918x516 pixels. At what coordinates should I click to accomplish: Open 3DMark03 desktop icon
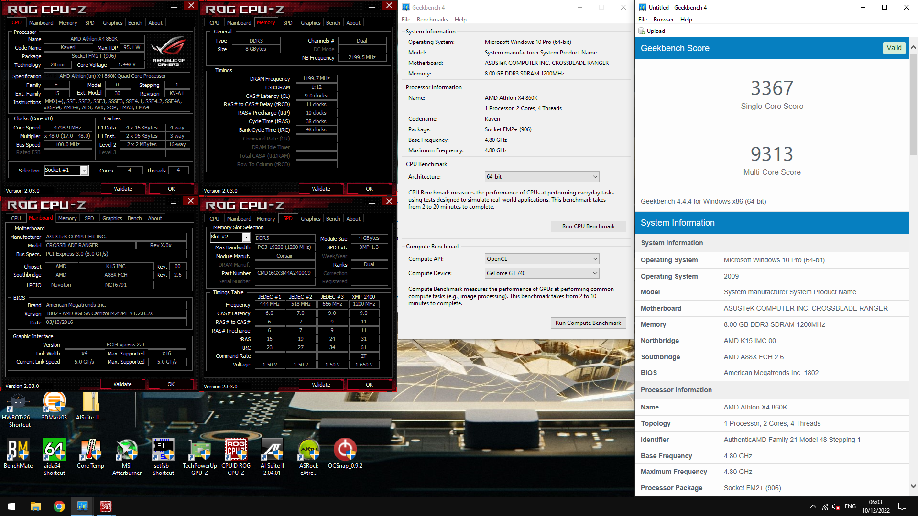(54, 406)
